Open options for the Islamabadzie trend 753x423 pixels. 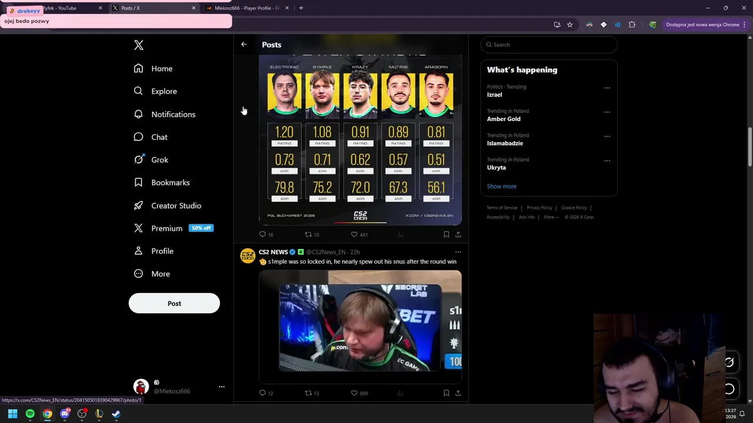[607, 136]
